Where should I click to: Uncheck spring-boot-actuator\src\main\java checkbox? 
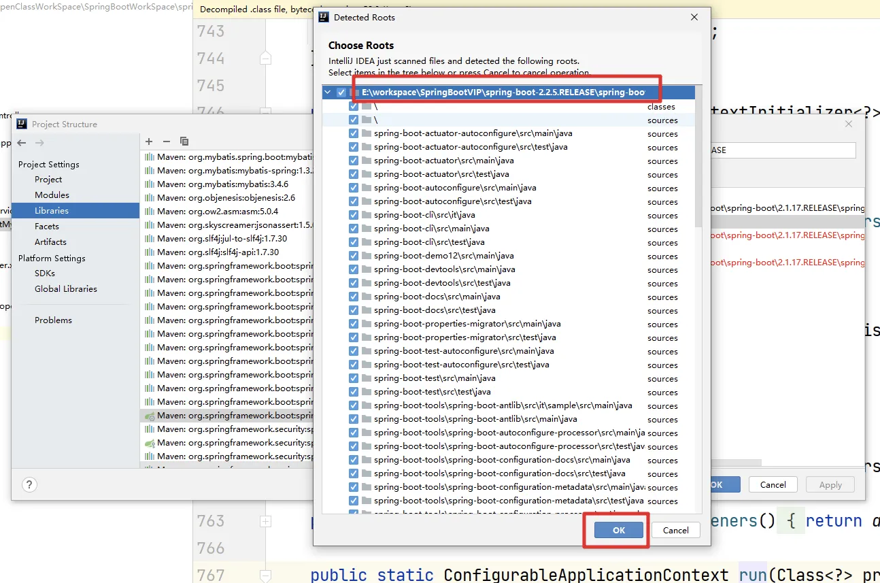354,161
